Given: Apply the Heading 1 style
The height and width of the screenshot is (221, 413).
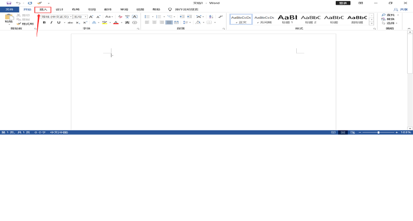Looking at the screenshot, I should point(287,19).
